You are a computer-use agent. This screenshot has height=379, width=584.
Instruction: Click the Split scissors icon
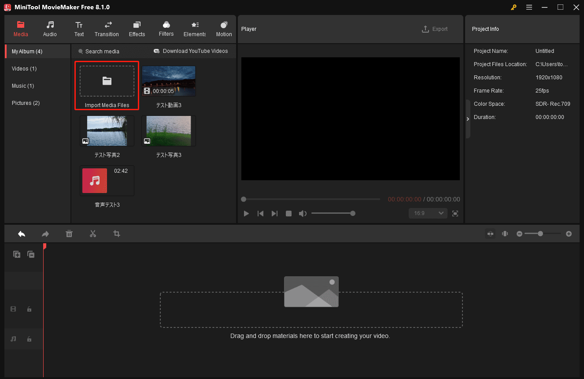92,234
